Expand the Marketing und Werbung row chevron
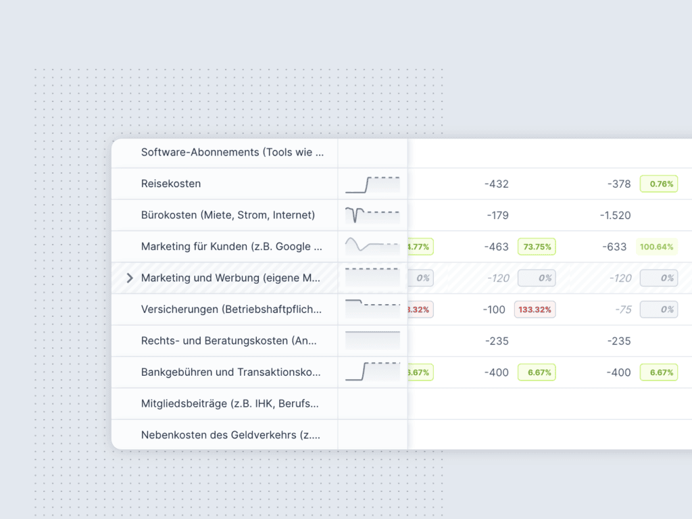The width and height of the screenshot is (692, 519). 130,278
